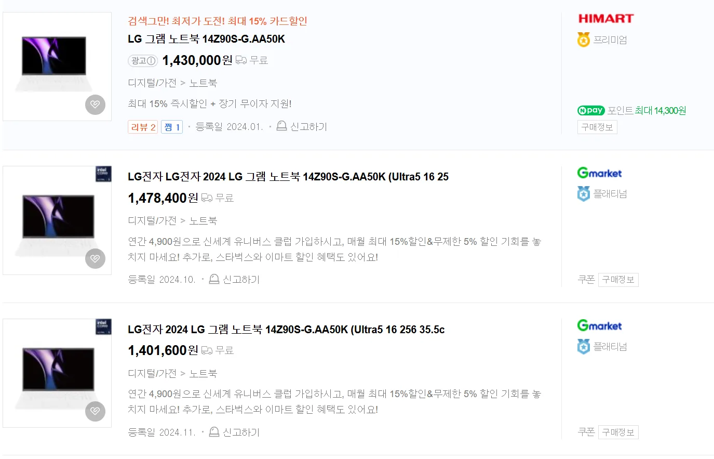714x459 pixels.
Task: Open 구매정보 for the HIMART listing
Action: (597, 127)
